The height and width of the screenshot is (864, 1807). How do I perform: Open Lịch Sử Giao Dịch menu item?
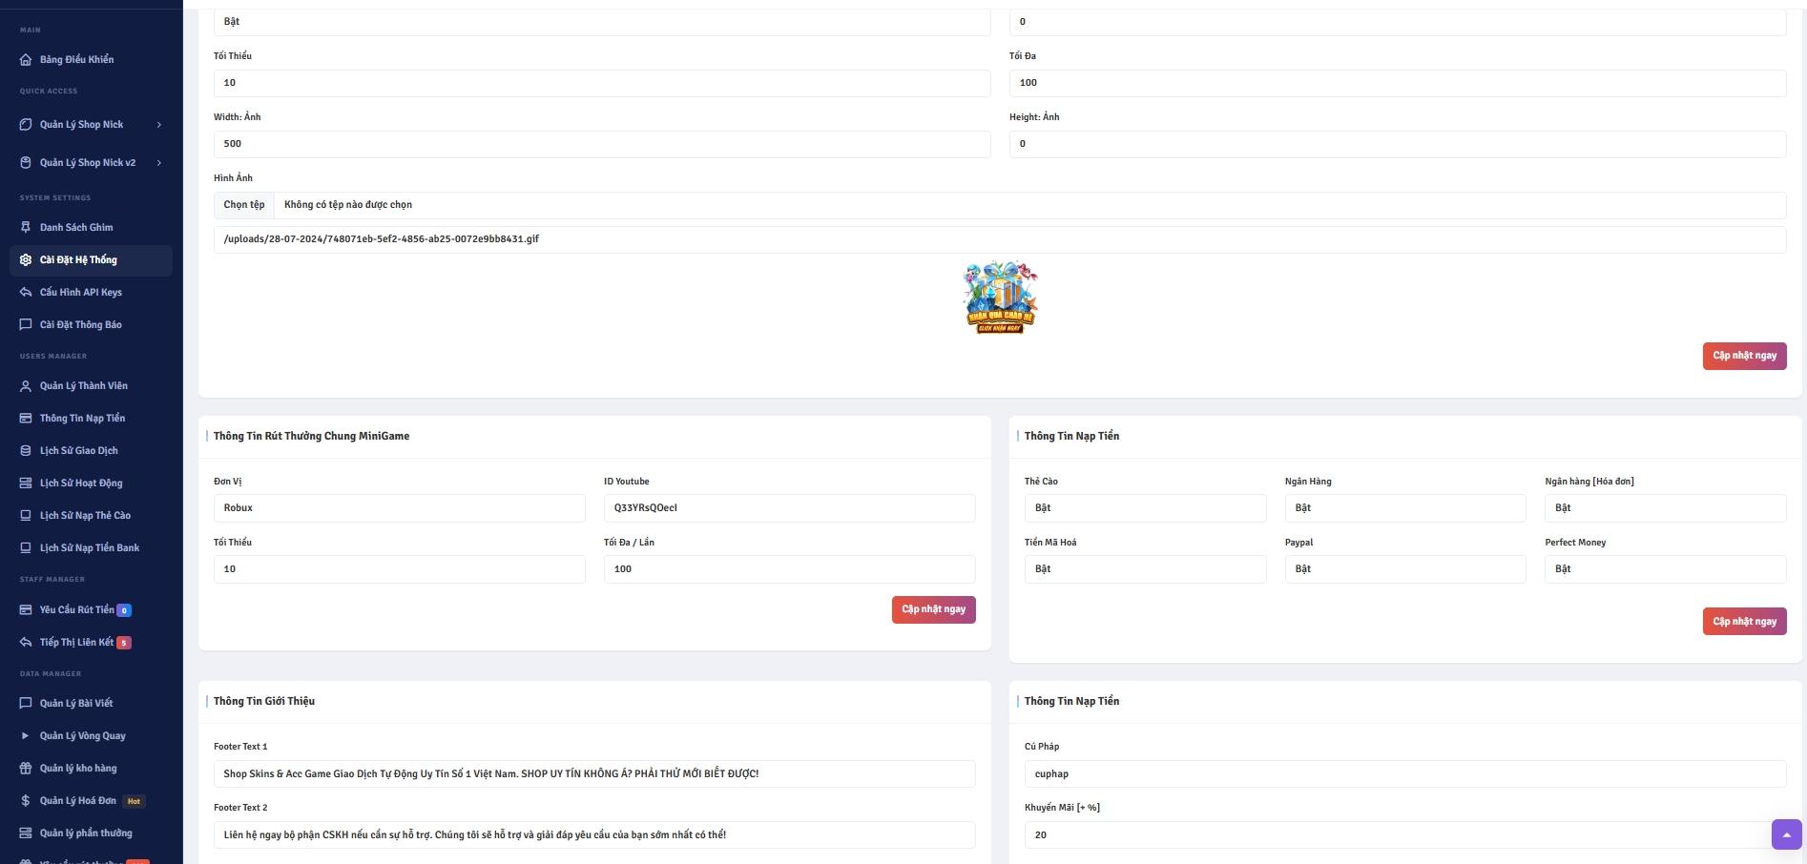[x=79, y=451]
